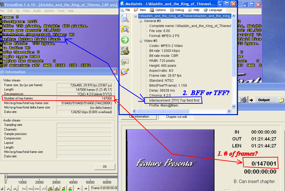Click VirtualDub timeline position slider handle
Image resolution: width=285 pixels, height=191 pixels.
click(x=6, y=177)
